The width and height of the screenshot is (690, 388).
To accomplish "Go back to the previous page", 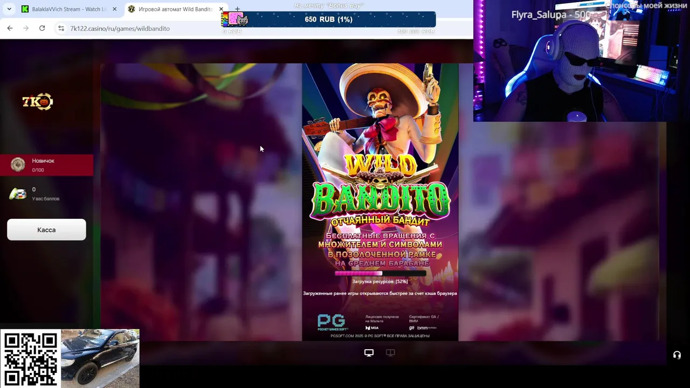I will tap(10, 28).
